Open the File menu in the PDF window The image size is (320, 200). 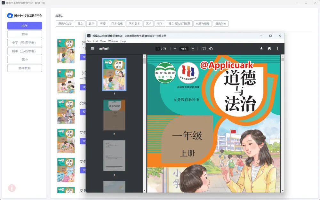pos(89,41)
